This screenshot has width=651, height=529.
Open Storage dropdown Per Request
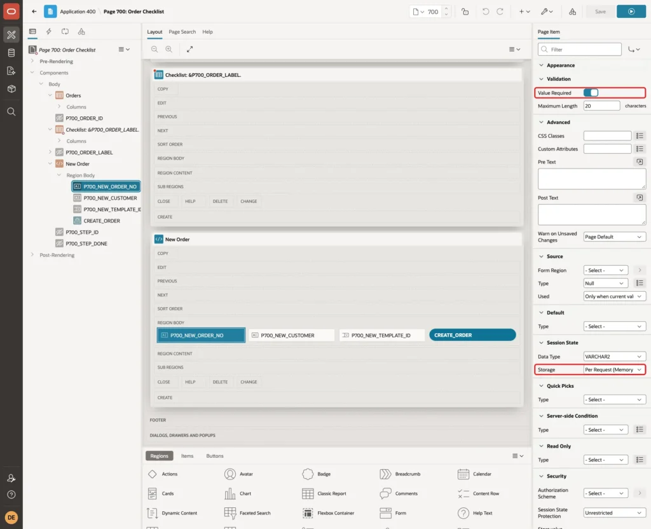click(614, 369)
